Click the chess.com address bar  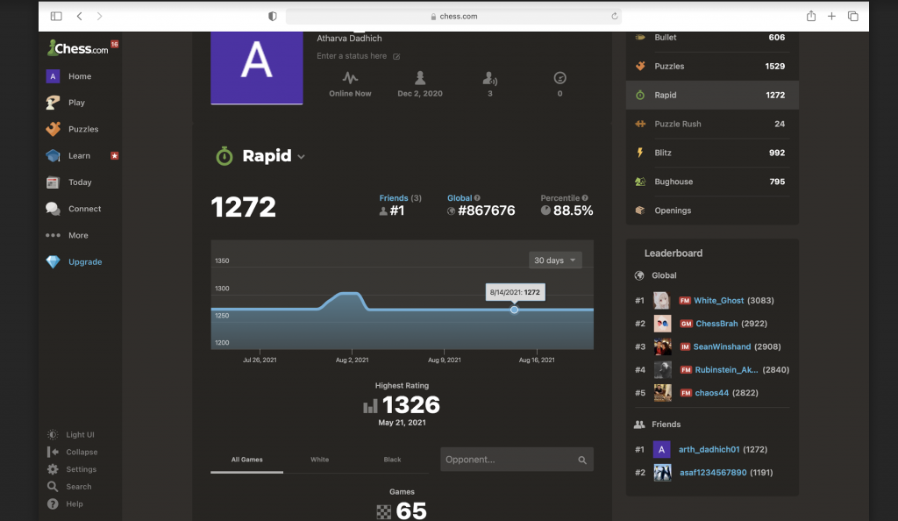453,16
